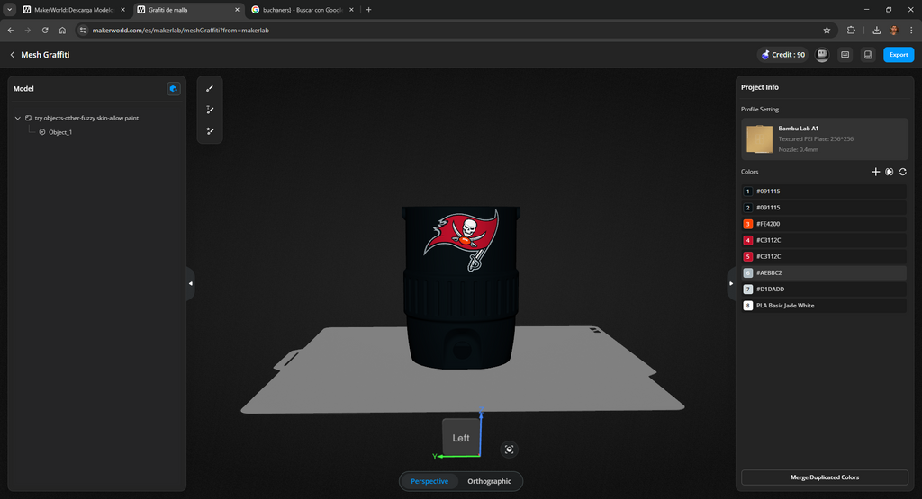Open the browser downloads icon
This screenshot has width=922, height=499.
(876, 30)
